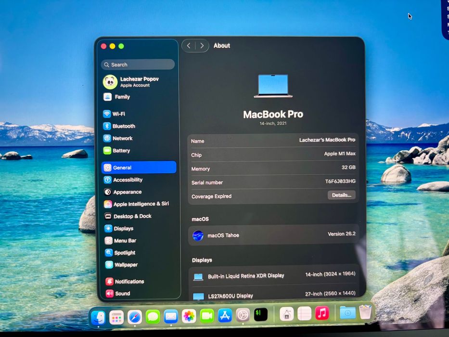Click the Apple M1 Max chip value
Image resolution: width=449 pixels, height=337 pixels.
(340, 154)
